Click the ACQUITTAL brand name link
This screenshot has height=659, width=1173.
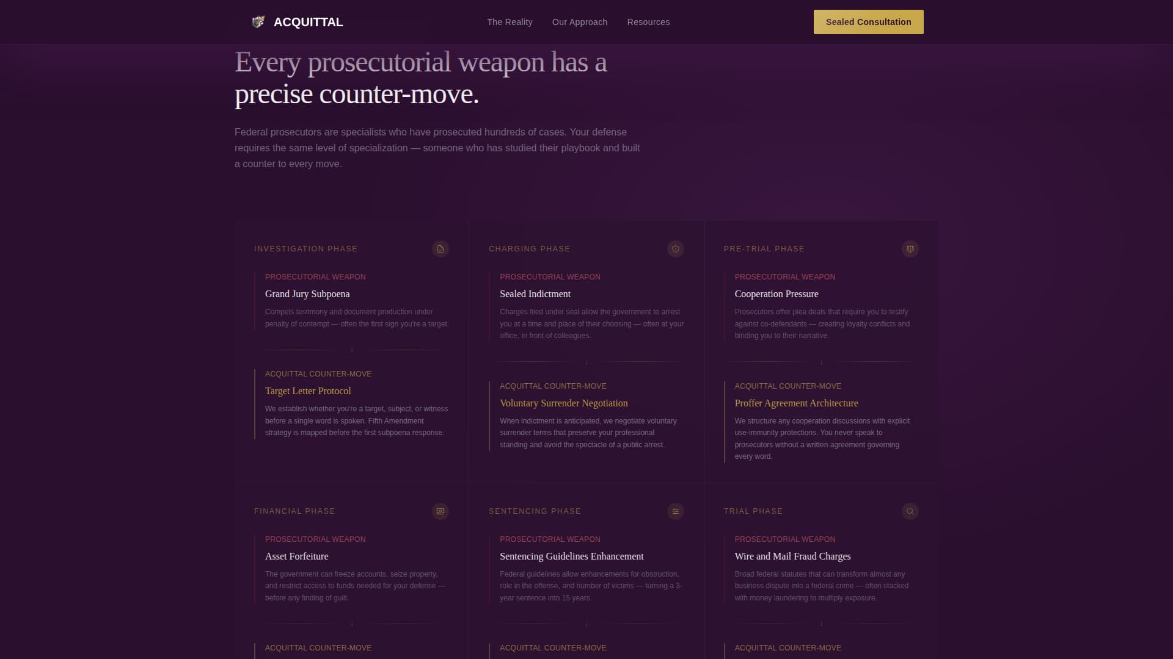[x=308, y=22]
